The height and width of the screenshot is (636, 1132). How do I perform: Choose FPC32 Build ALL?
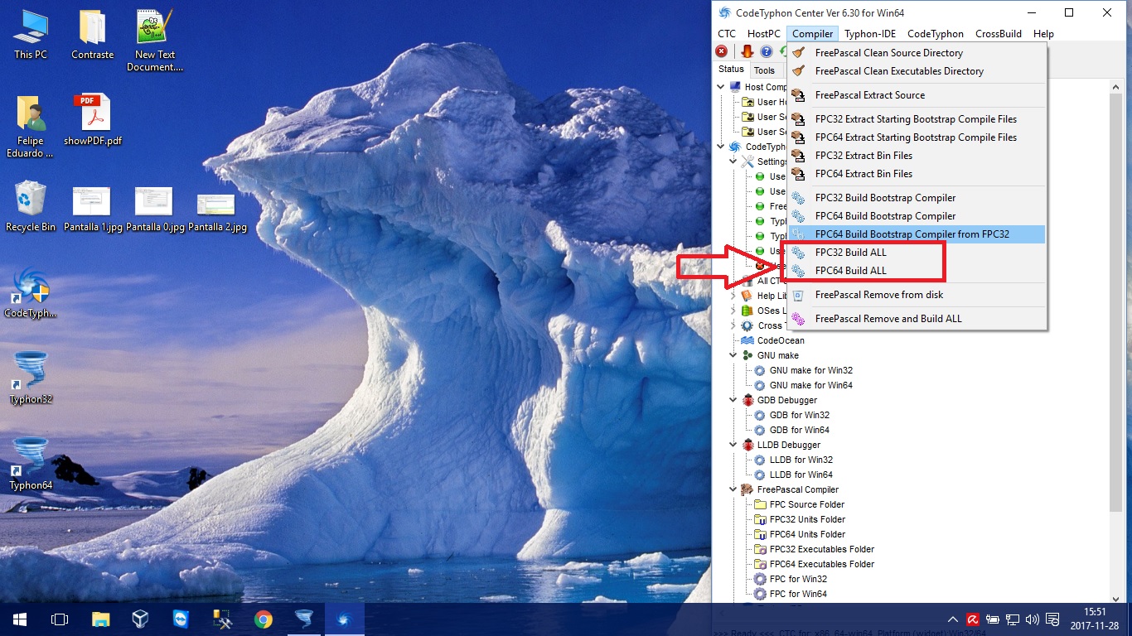pos(917,253)
